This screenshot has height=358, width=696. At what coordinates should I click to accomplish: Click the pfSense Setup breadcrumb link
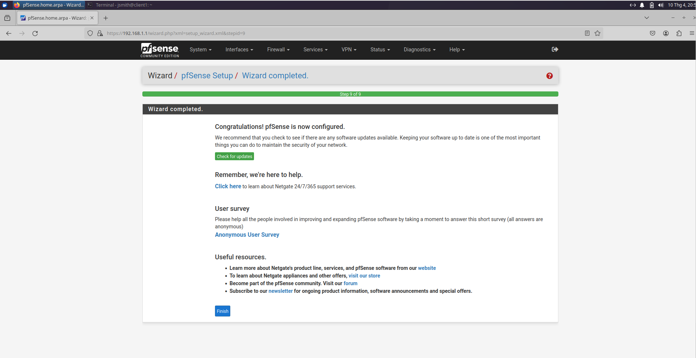207,75
